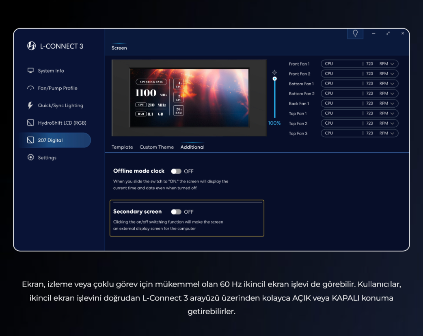Screen dimensions: 423x336
Task: Select 207 Digital sidebar entry
Action: click(55, 140)
